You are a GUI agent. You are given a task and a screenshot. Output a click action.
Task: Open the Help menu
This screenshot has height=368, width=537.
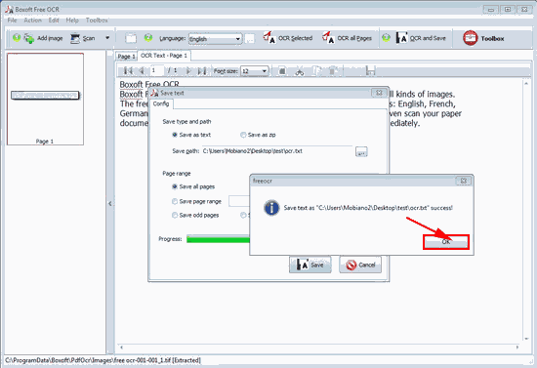72,20
